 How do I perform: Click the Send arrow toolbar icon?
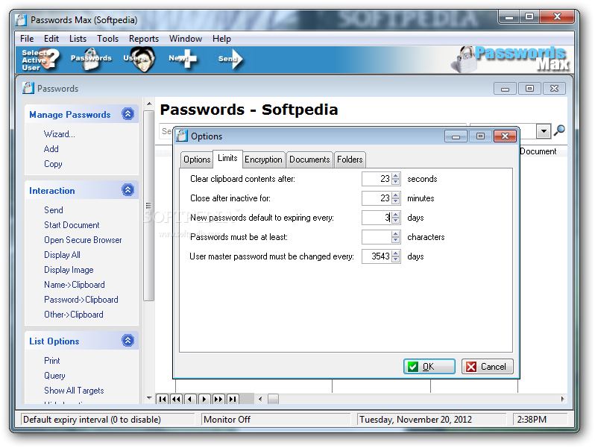pos(230,59)
